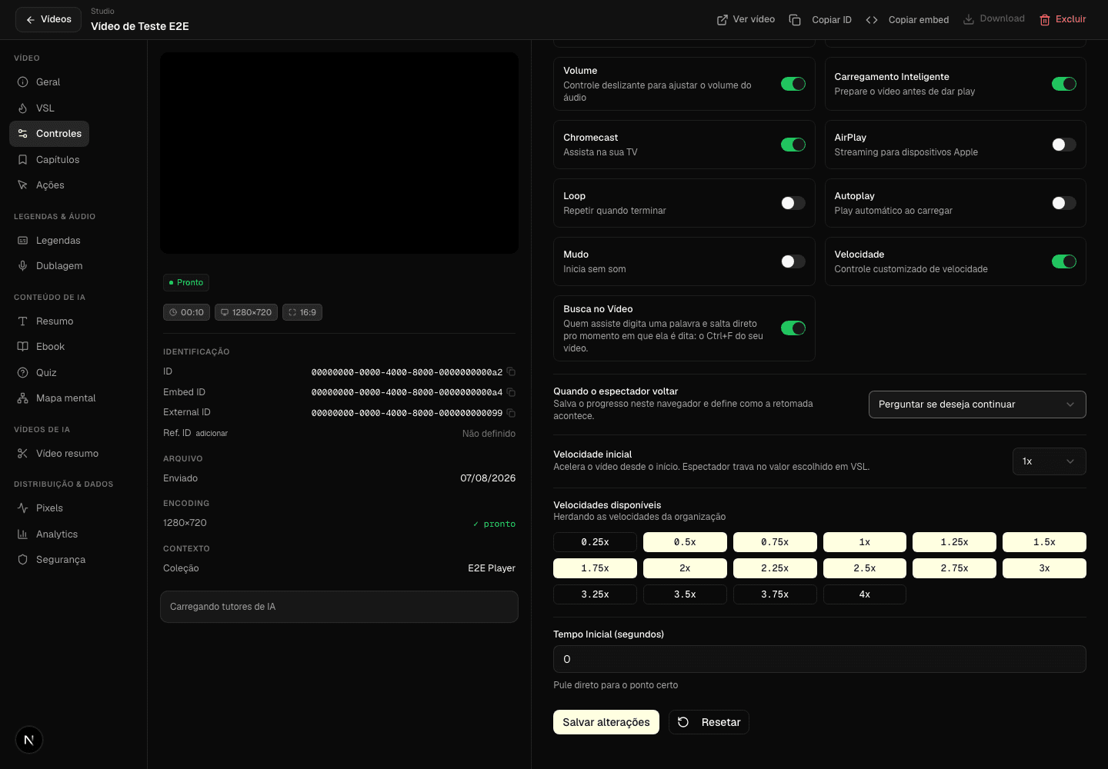Click the Mapa mental network icon
The height and width of the screenshot is (769, 1108).
(x=23, y=398)
